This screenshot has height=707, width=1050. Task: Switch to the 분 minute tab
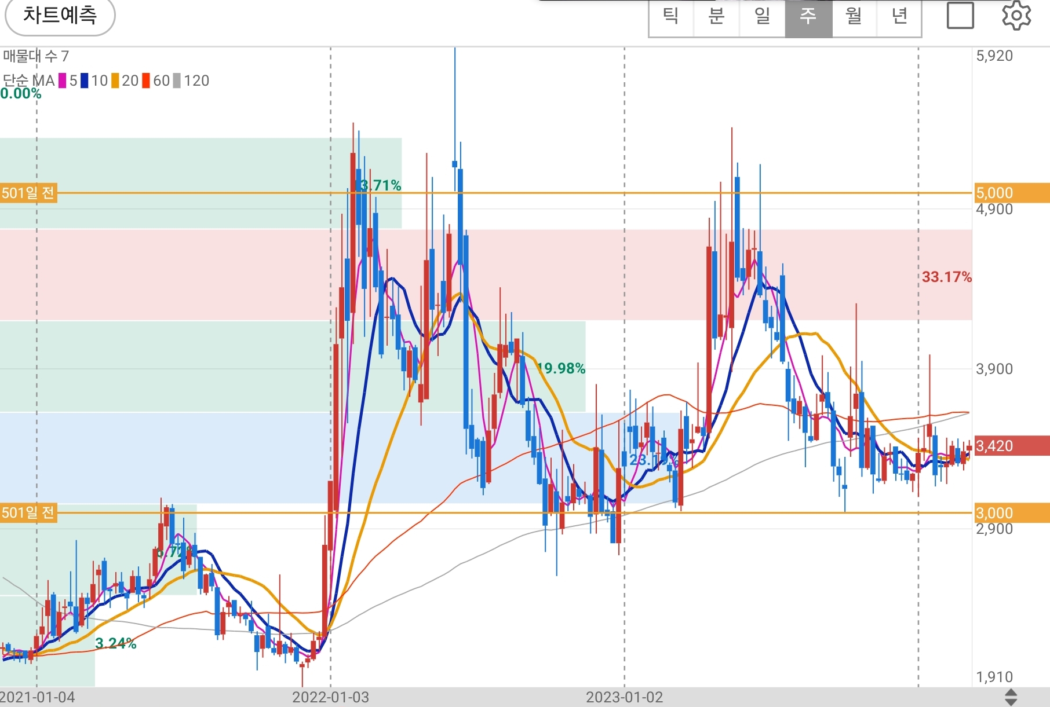[x=717, y=17]
